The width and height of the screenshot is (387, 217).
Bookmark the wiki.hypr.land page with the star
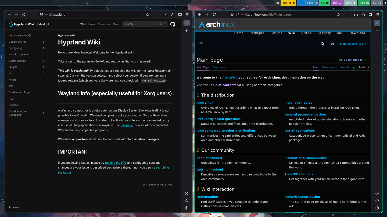148,14
